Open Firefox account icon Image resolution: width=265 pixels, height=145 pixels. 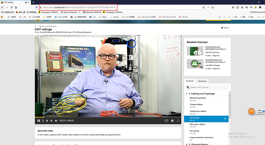(242, 7)
